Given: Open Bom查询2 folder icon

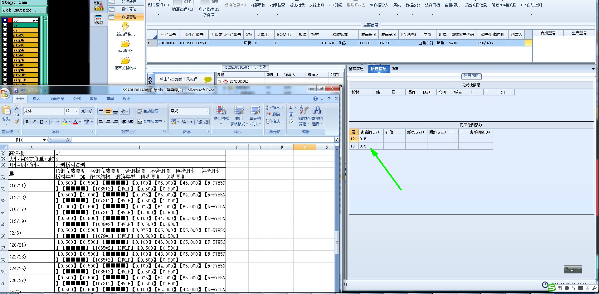Looking at the screenshot, I should [x=125, y=44].
